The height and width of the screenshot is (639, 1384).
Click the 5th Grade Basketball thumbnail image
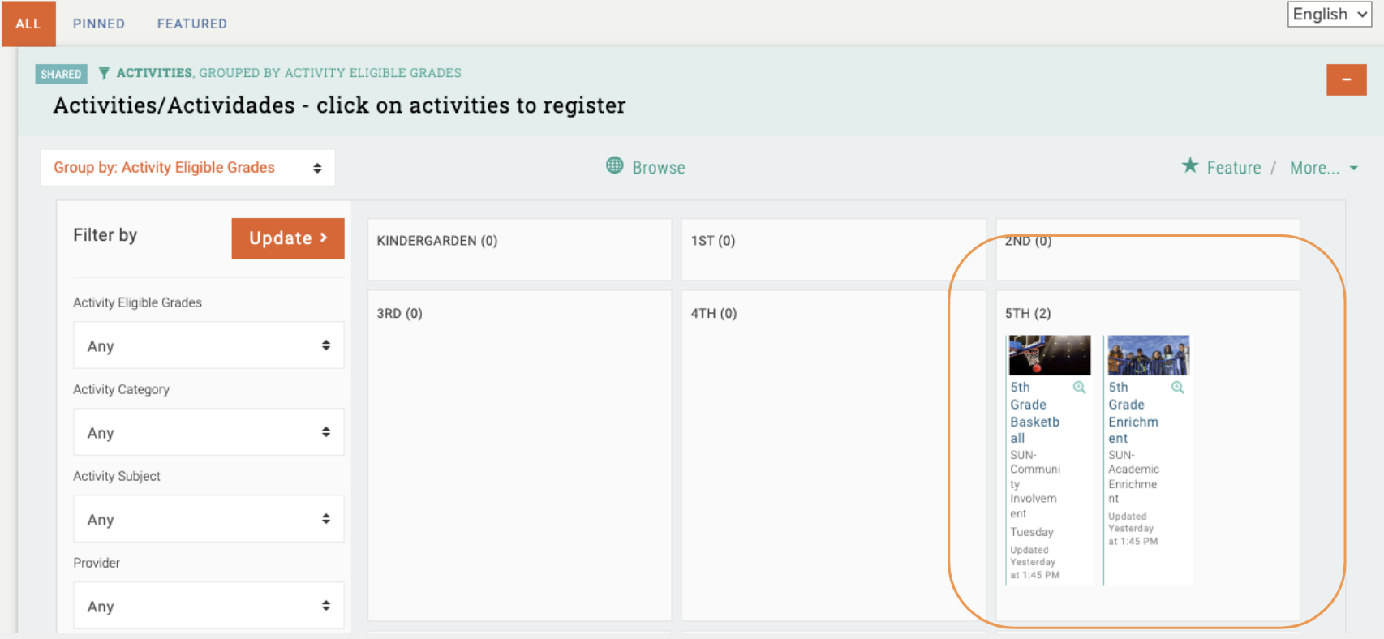click(1049, 355)
